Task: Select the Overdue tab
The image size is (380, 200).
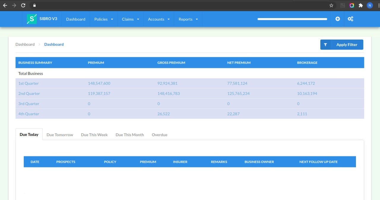Action: tap(159, 135)
